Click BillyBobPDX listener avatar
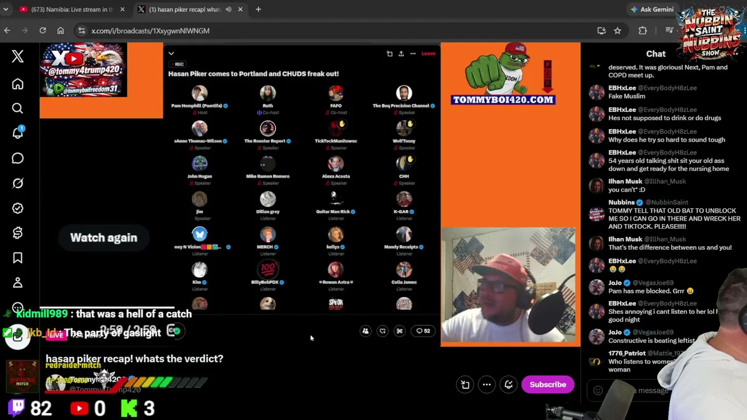747x420 pixels. pos(268,270)
